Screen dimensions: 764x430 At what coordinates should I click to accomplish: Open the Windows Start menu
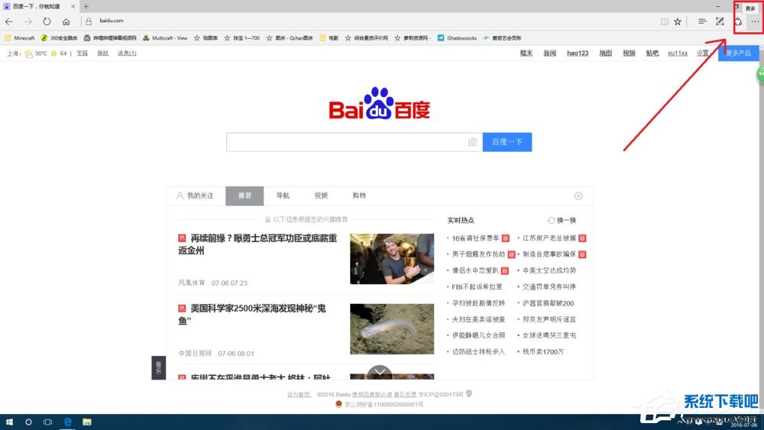click(x=9, y=422)
